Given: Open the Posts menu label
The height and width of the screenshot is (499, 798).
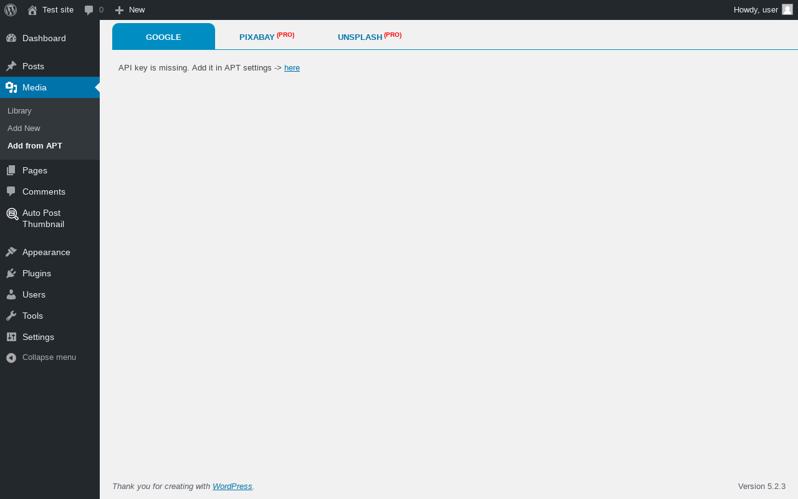Looking at the screenshot, I should click(33, 66).
